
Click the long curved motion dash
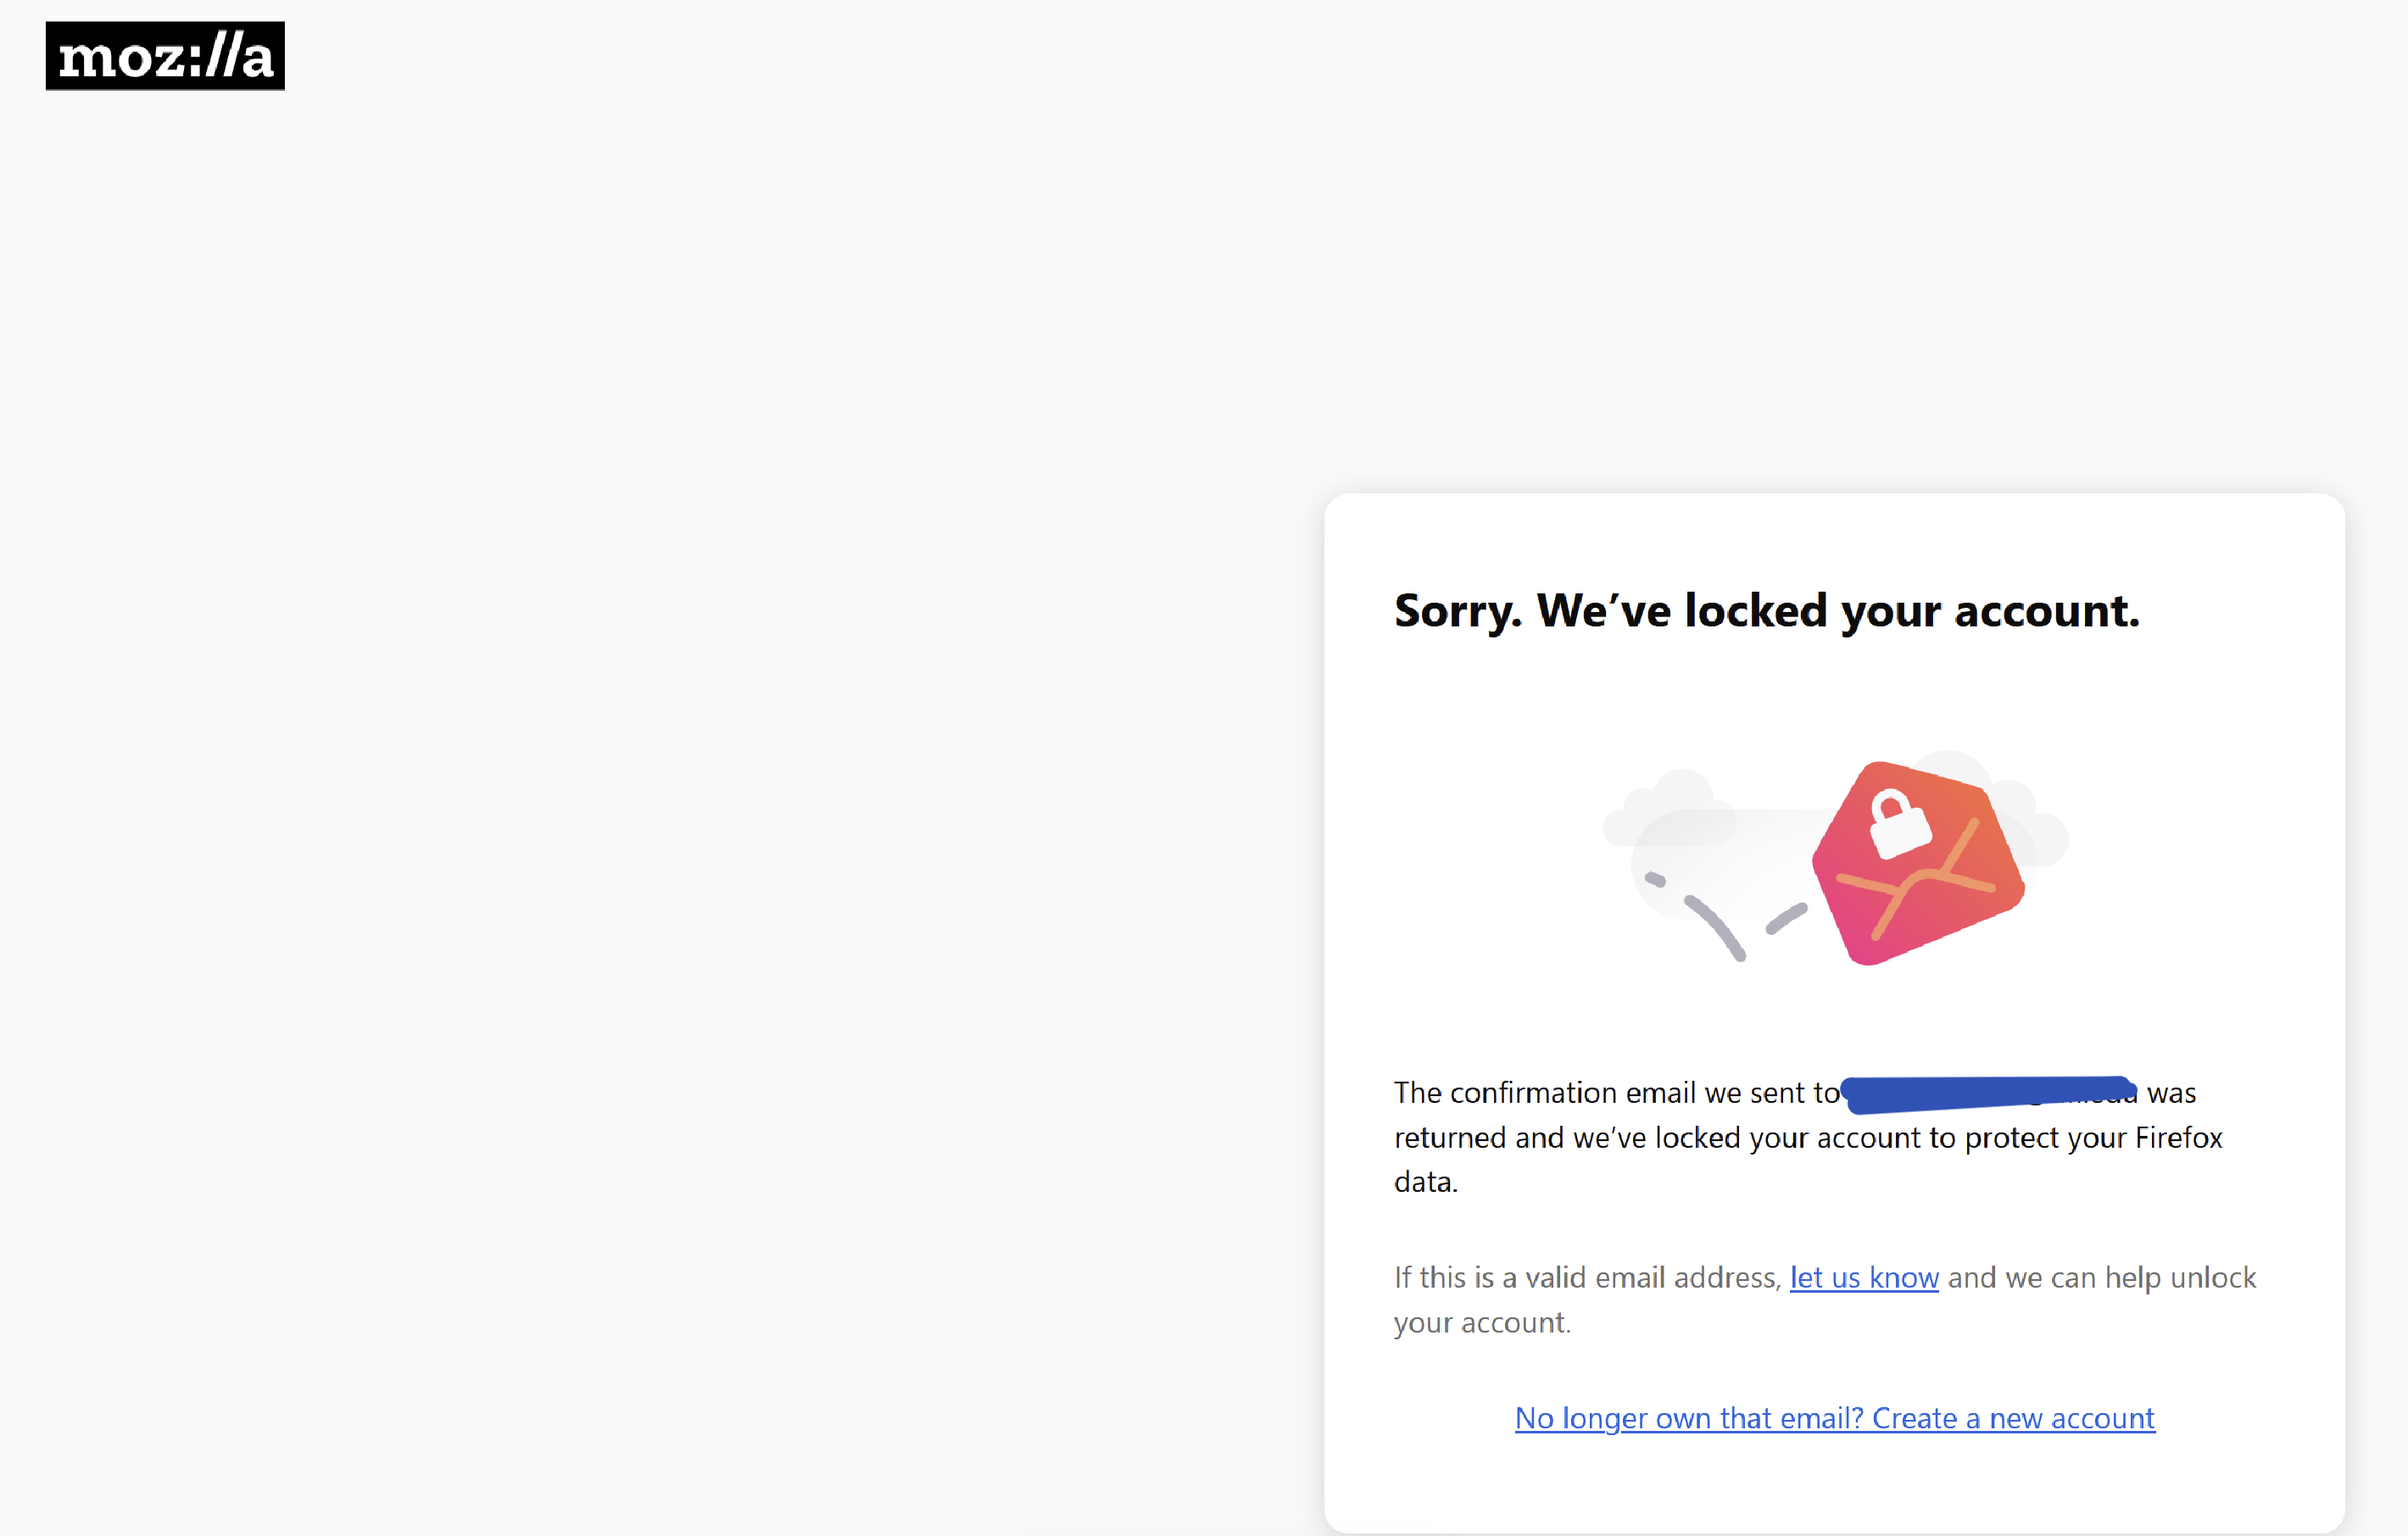pyautogui.click(x=1716, y=928)
